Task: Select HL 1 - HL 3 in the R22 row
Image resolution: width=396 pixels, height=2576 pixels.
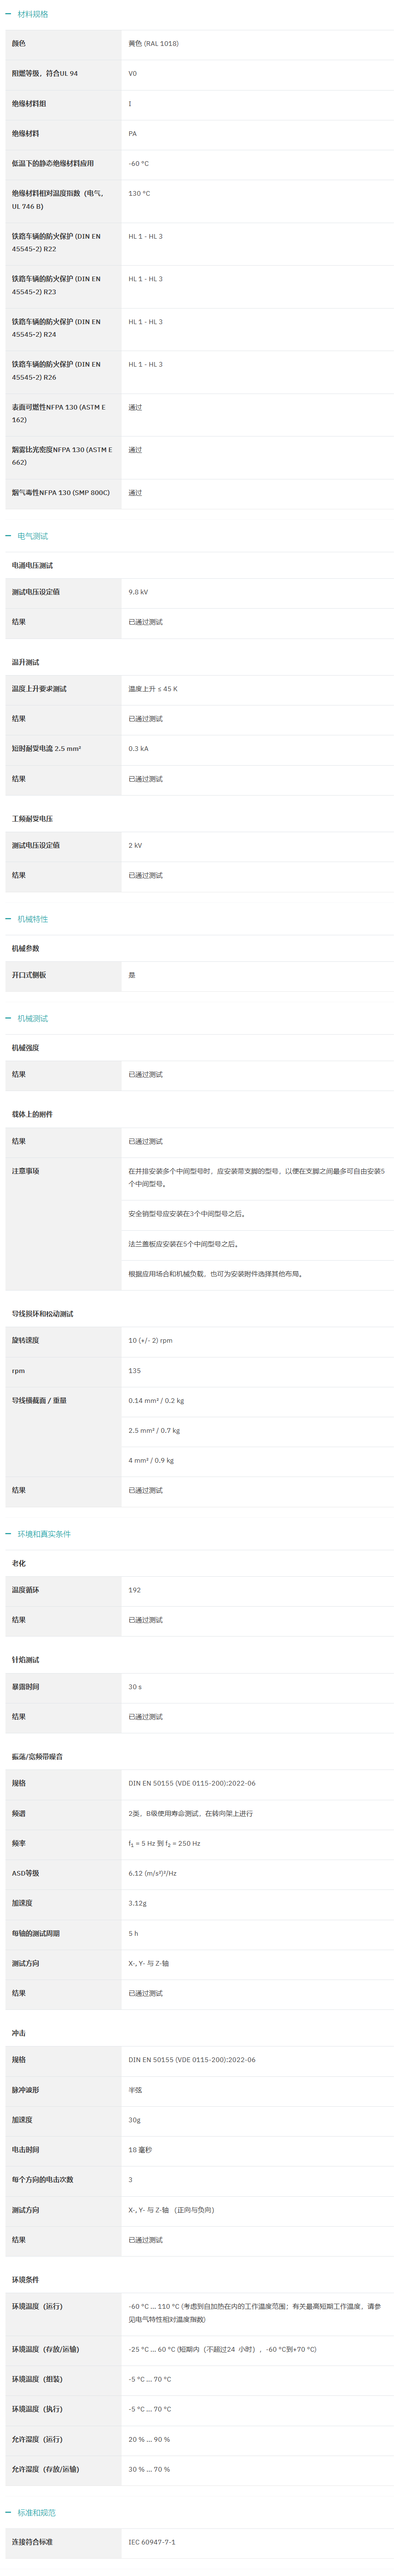Action: click(145, 236)
